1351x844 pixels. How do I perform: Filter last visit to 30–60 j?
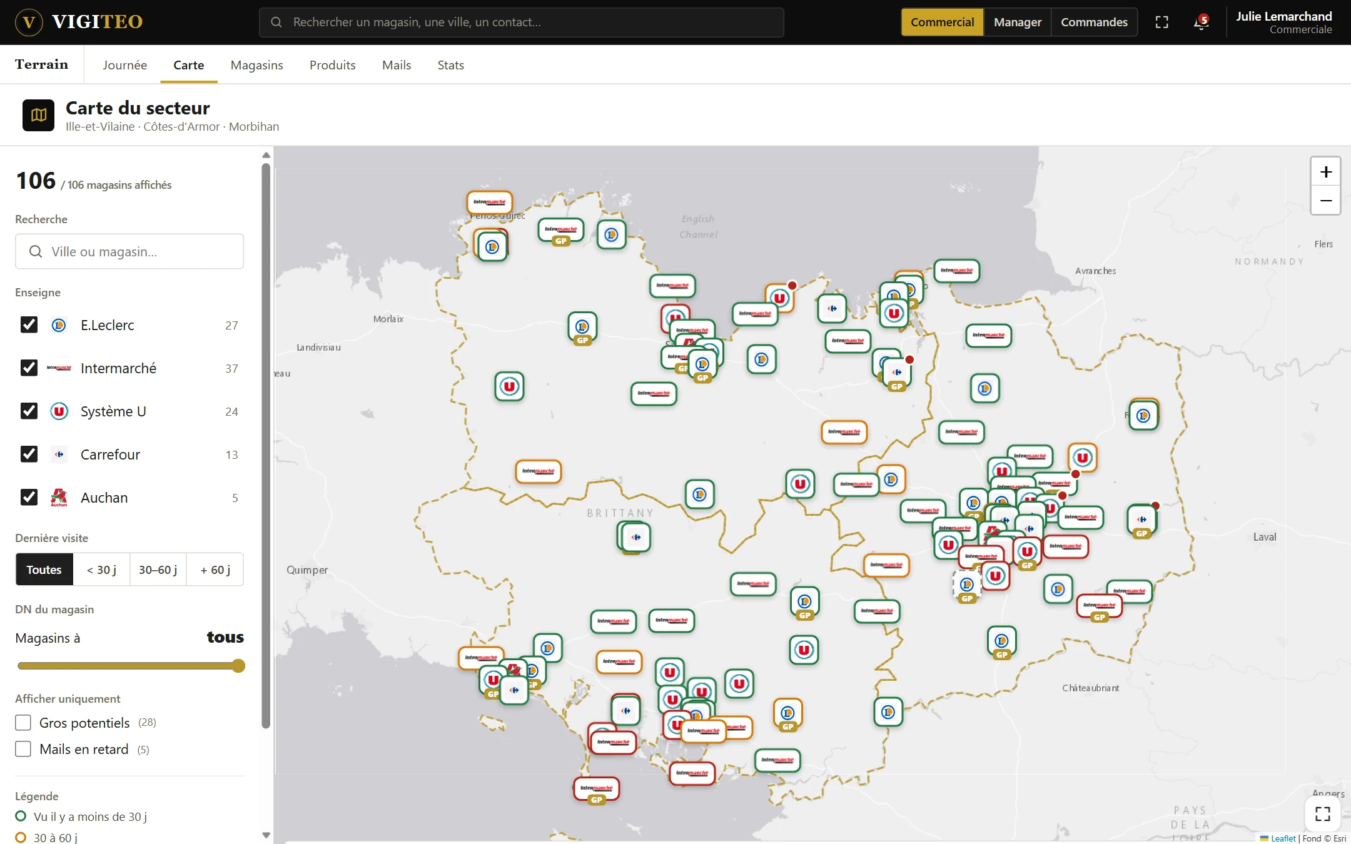pos(158,570)
